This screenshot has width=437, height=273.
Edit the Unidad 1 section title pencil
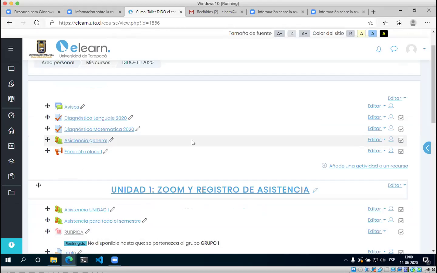pos(315,190)
